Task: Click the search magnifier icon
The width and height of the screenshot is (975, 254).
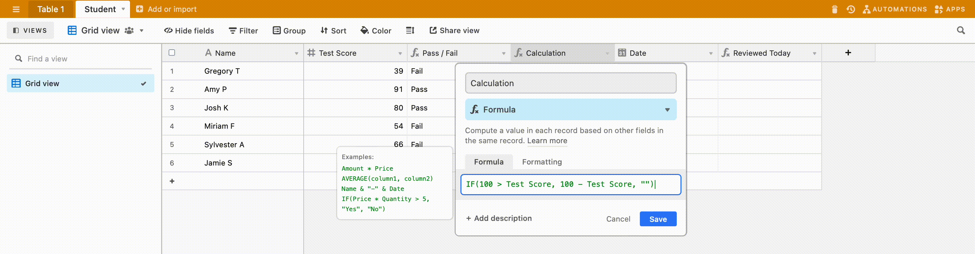Action: 961,30
